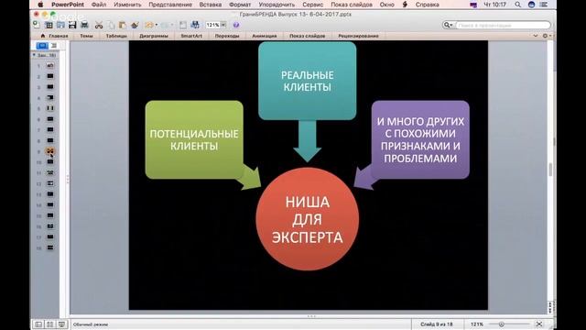This screenshot has height=330, width=586.
Task: Open the Справка menu
Action: click(x=428, y=5)
